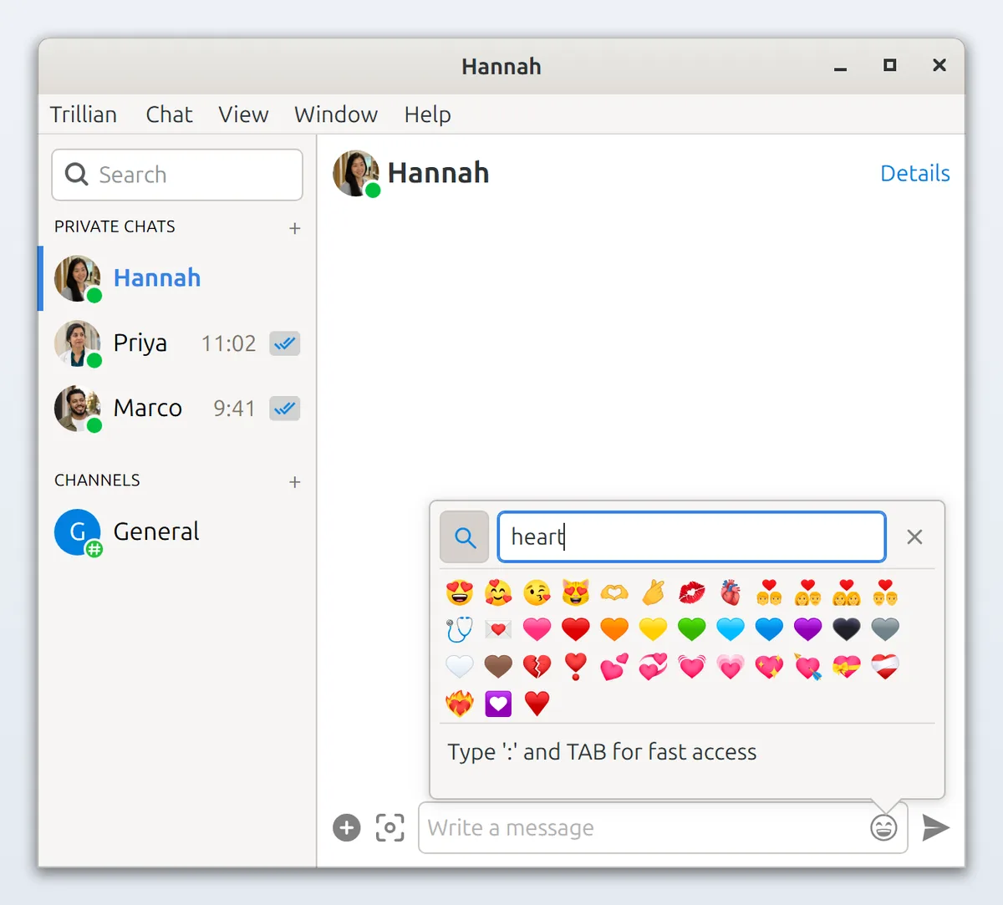Click the emoji search magnifier button
This screenshot has height=905, width=1003.
465,537
